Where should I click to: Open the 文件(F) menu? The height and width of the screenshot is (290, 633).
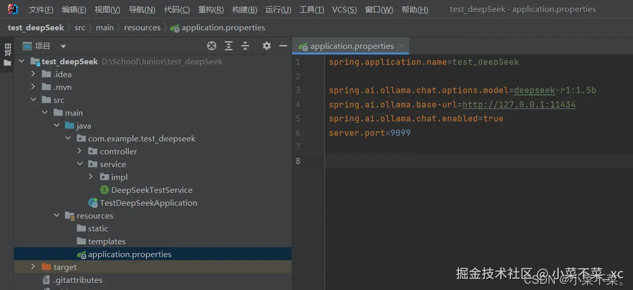point(41,10)
